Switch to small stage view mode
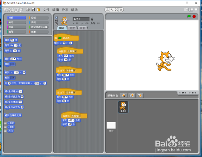 coord(186,10)
